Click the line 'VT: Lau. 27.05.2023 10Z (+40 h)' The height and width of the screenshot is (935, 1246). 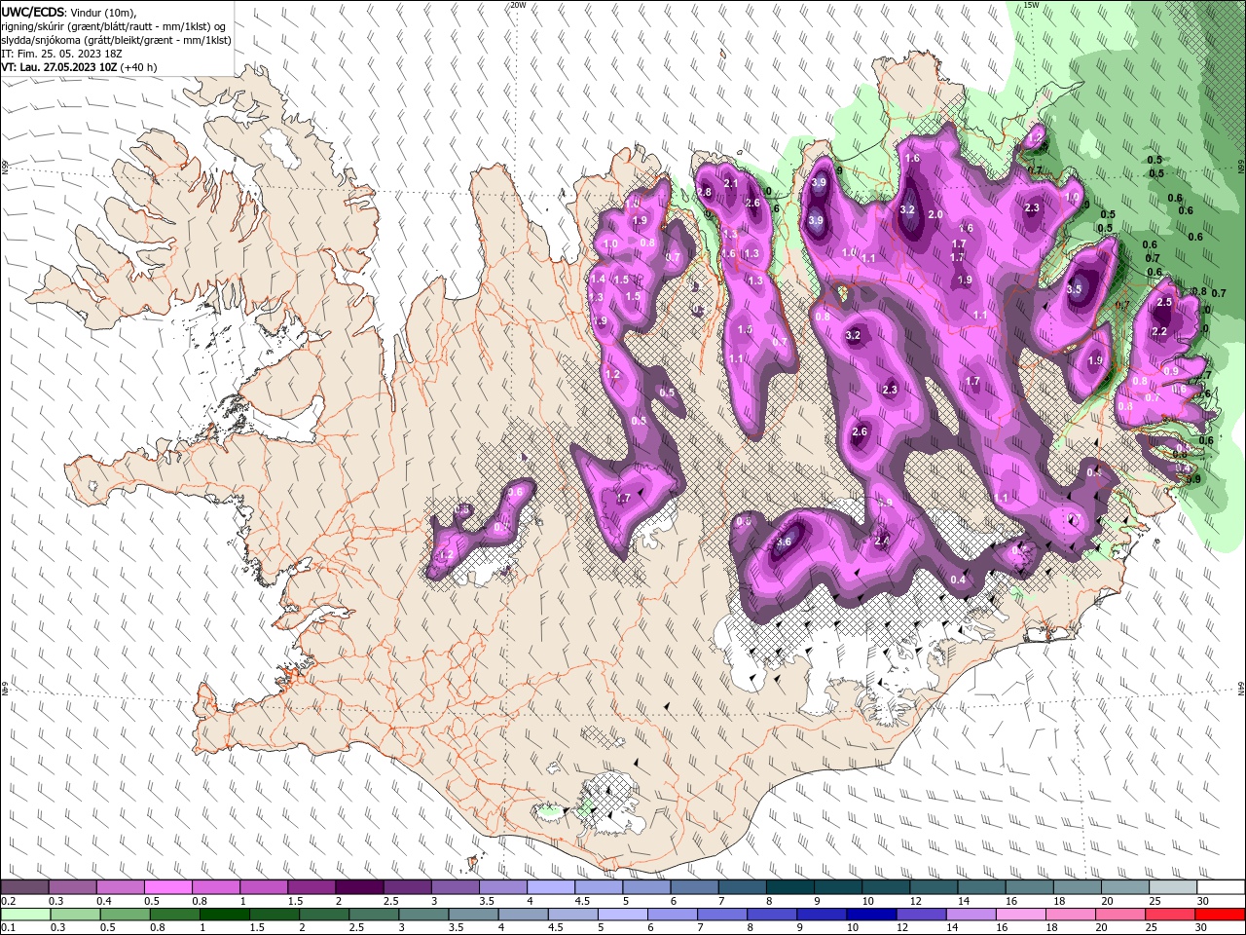(x=79, y=67)
